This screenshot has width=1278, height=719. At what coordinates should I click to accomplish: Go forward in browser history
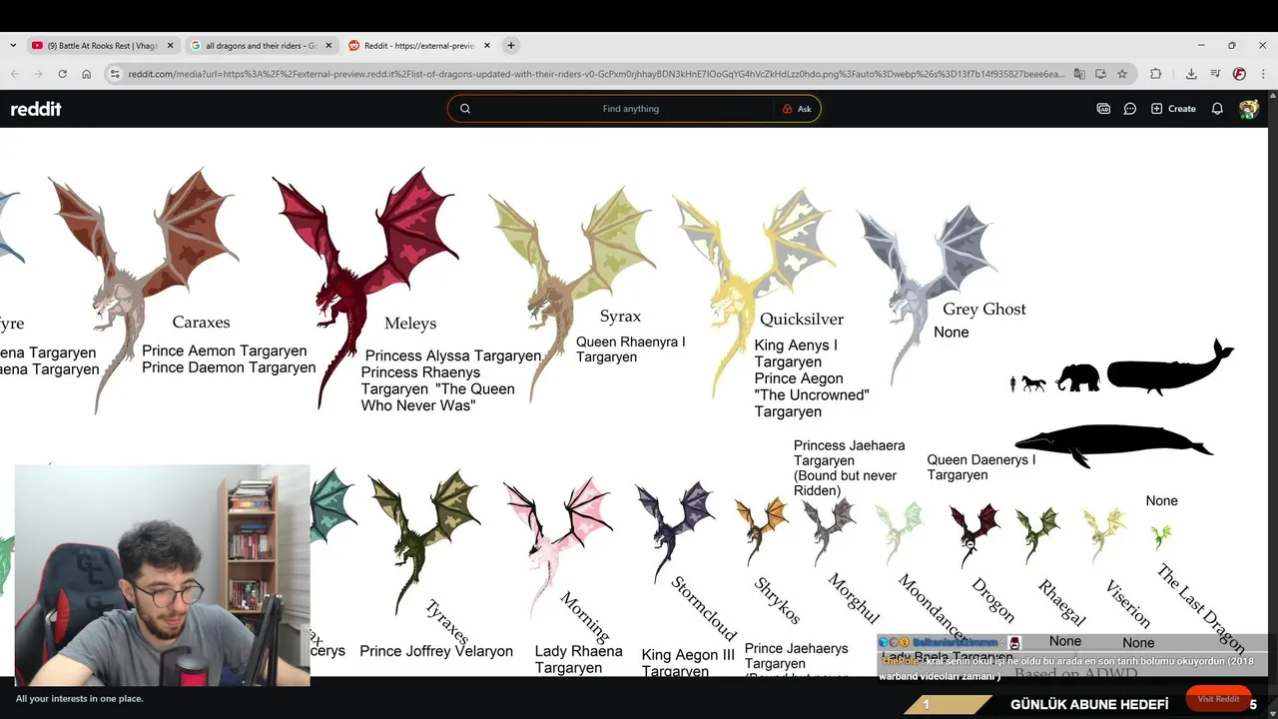point(38,74)
